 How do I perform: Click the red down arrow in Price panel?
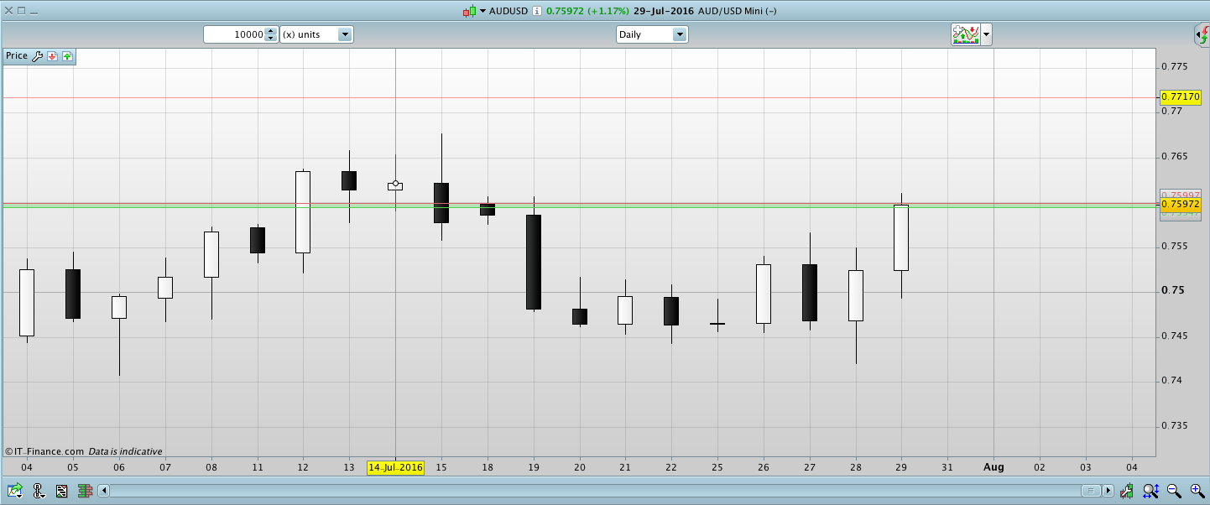(52, 56)
